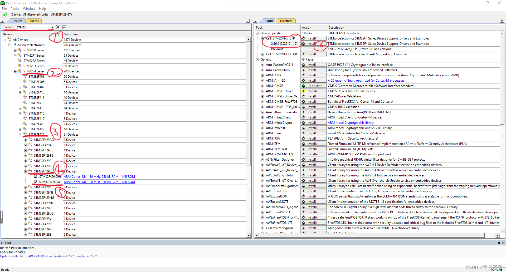
Task: Click the STM32F2 Series icon
Action: (20, 61)
